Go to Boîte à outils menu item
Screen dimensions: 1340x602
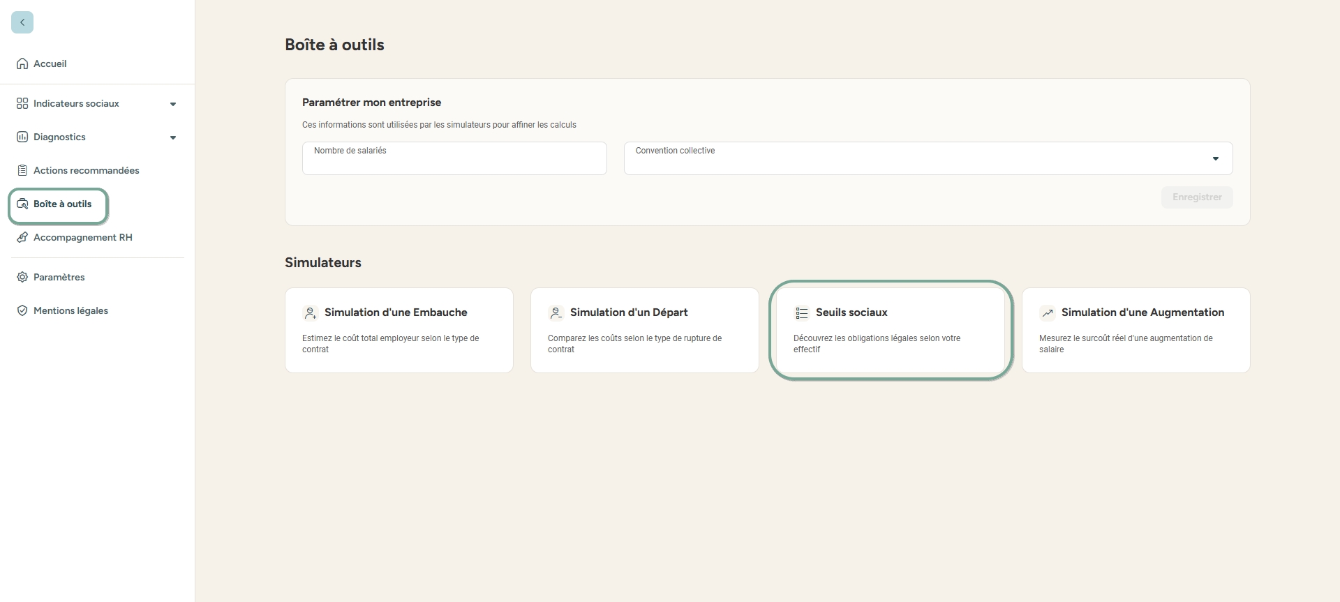(x=62, y=204)
